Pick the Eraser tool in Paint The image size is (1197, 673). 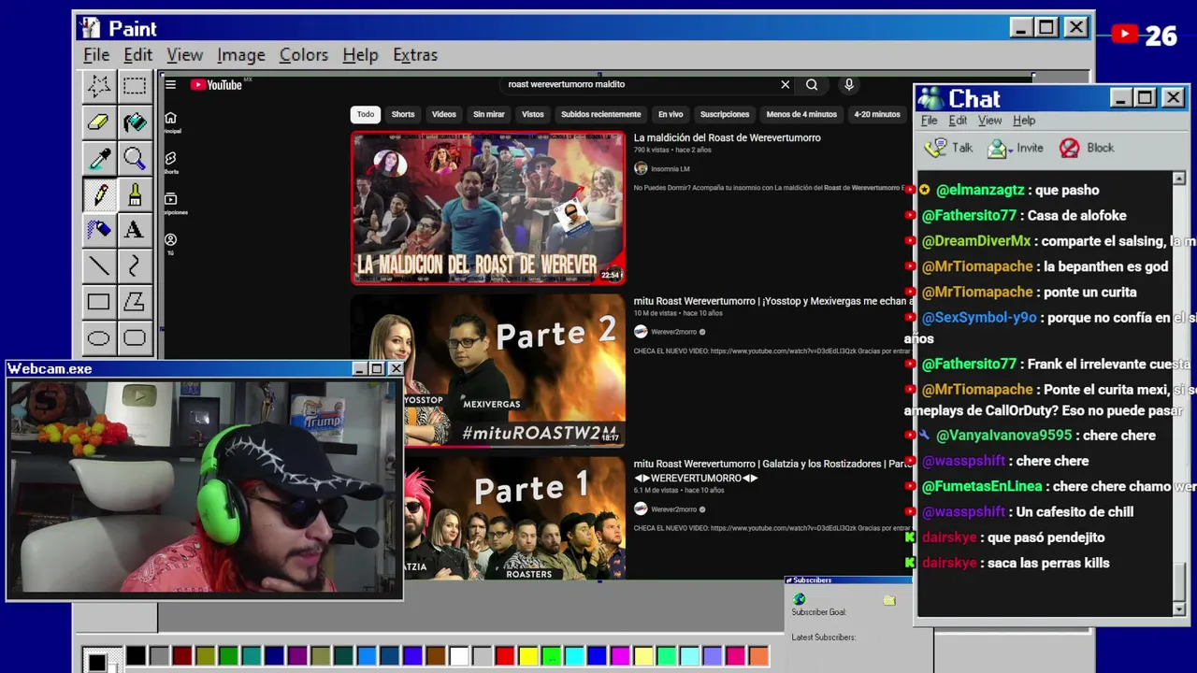click(x=98, y=122)
